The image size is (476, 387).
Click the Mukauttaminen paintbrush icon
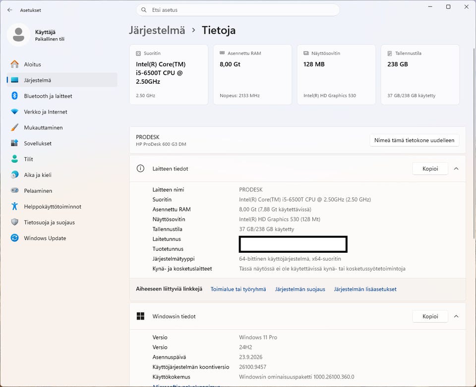(x=14, y=127)
